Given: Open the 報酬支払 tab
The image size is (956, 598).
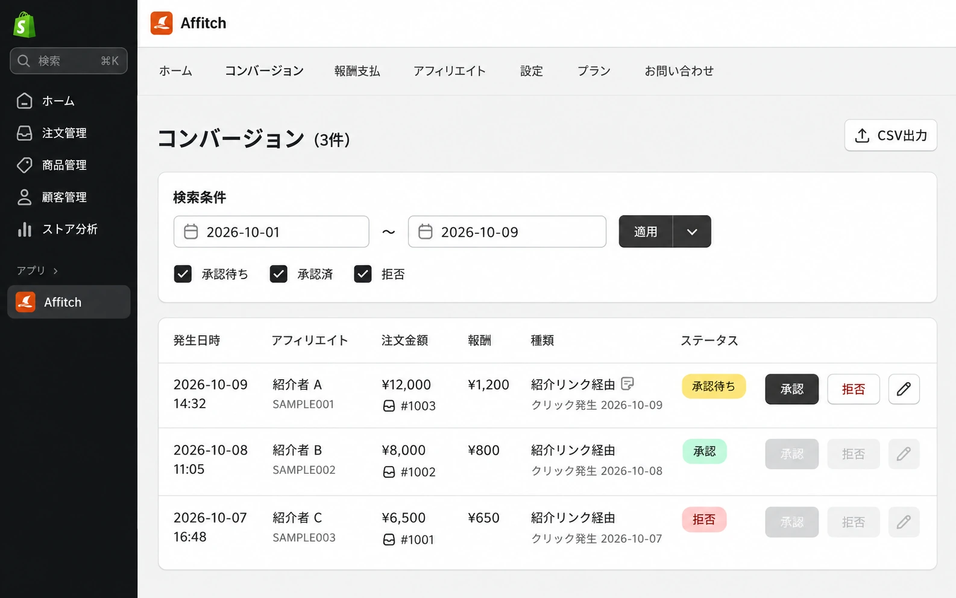Looking at the screenshot, I should click(357, 71).
